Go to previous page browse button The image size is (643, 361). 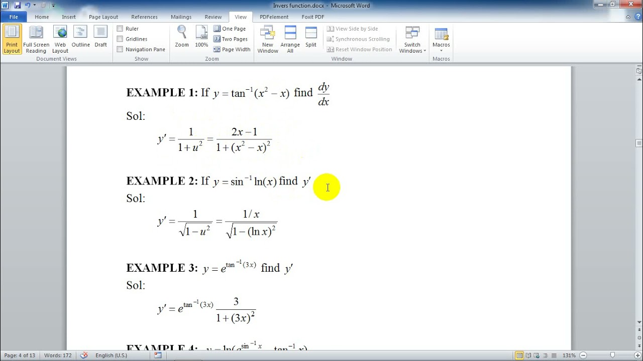pyautogui.click(x=639, y=329)
